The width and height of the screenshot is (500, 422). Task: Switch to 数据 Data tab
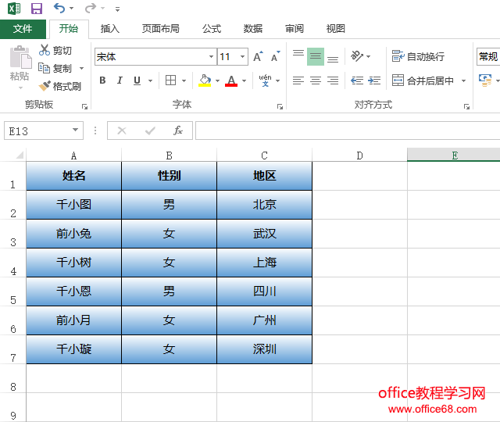point(253,29)
